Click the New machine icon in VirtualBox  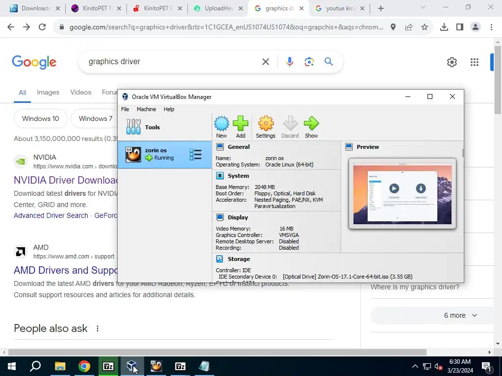(221, 127)
